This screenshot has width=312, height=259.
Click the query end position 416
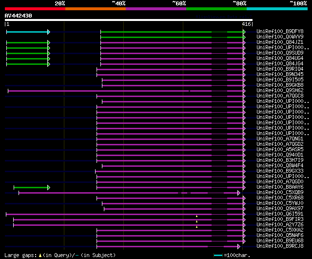246,24
